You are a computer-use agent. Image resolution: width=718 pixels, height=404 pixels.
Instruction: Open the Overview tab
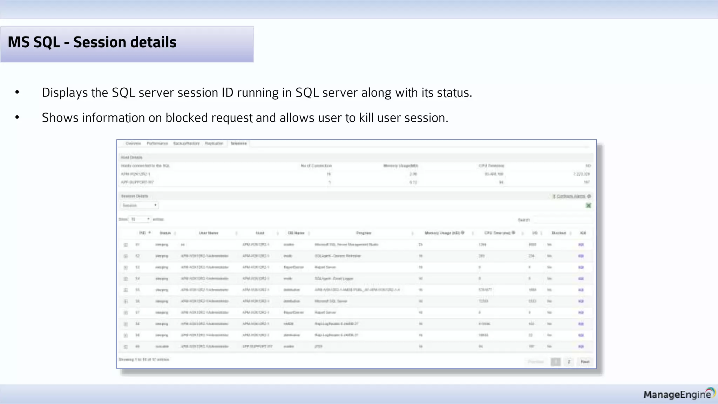[133, 143]
